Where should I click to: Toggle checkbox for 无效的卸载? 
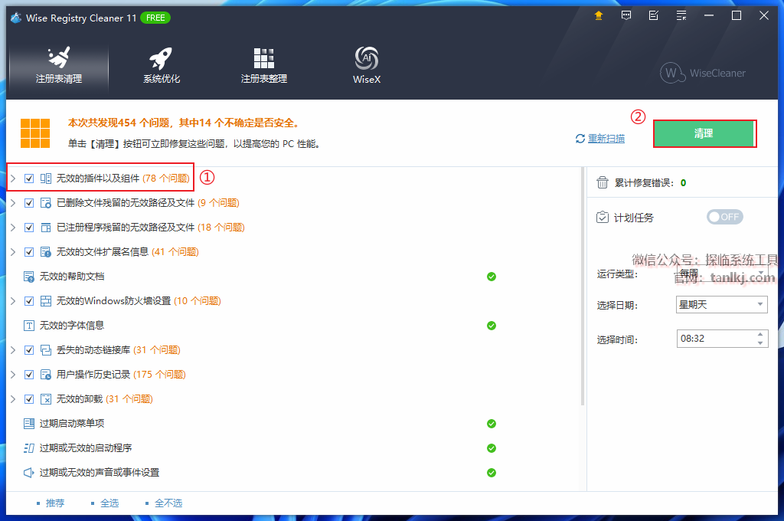click(29, 399)
